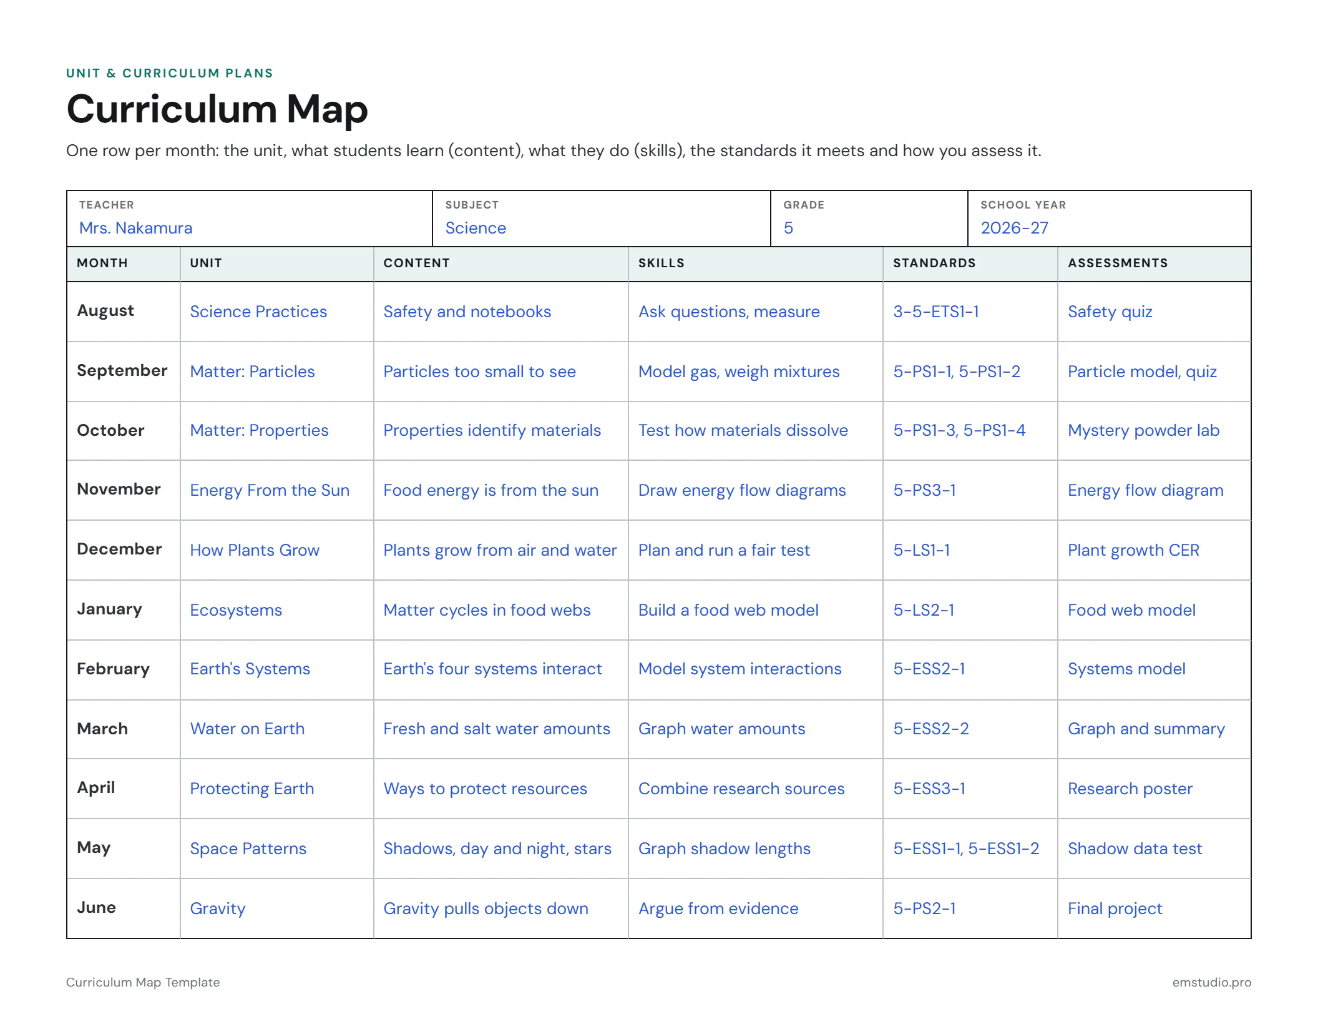Click Build a food web model skill

pyautogui.click(x=728, y=610)
